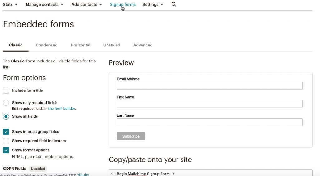This screenshot has height=176, width=320.
Task: Open the Stats dropdown menu
Action: click(10, 5)
